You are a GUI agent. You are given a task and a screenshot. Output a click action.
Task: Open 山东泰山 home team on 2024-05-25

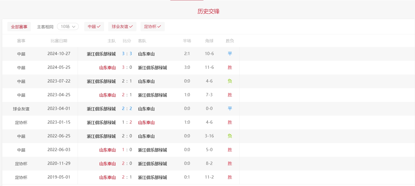107,68
